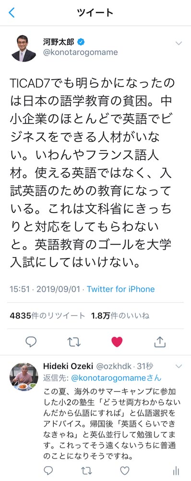The image size is (191, 481).
Task: Open @konotarogomameさん mention in reply
Action: pyautogui.click(x=116, y=378)
